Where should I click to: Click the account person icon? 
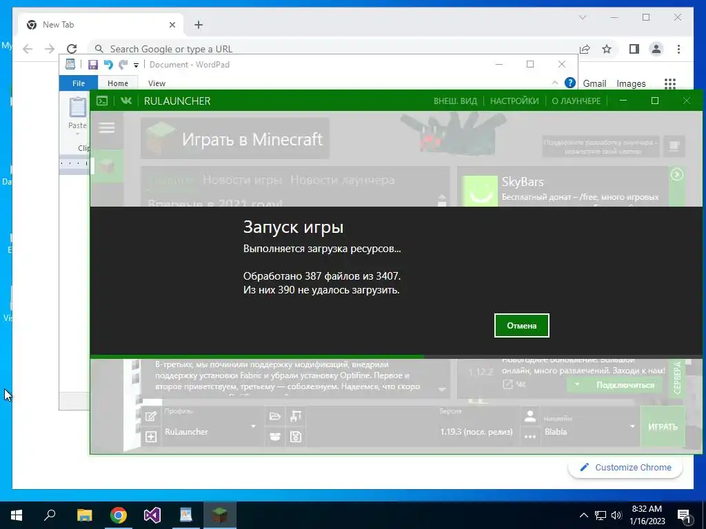[530, 416]
